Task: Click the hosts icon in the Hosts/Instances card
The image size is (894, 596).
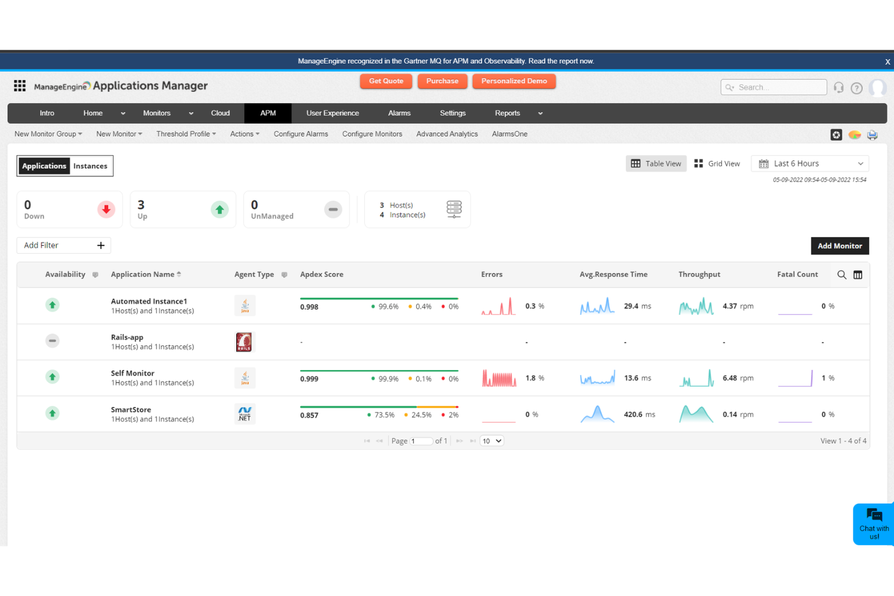Action: point(454,210)
